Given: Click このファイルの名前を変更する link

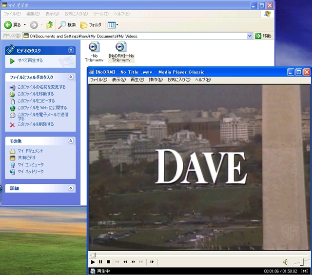Looking at the screenshot, I should point(41,87).
